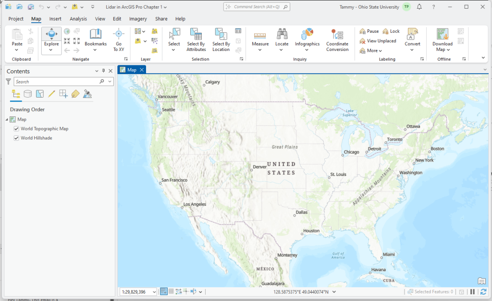Refresh the map view from the status bar

(484, 291)
